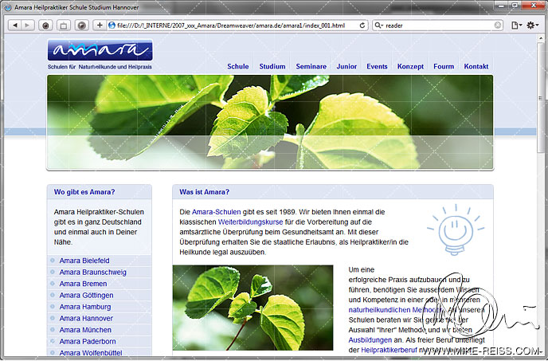Open the Heilpraktikerberuf link

click(389, 350)
